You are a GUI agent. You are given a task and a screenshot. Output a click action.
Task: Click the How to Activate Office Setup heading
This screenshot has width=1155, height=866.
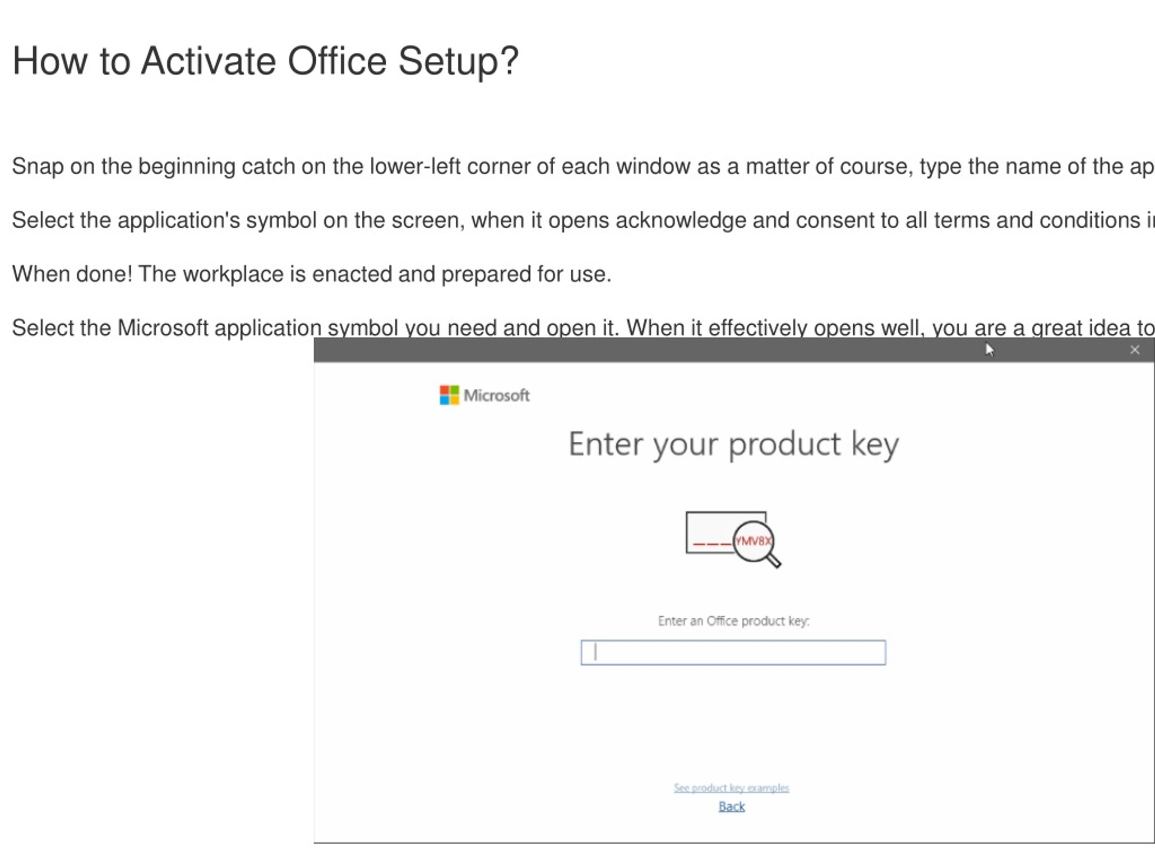(x=265, y=62)
